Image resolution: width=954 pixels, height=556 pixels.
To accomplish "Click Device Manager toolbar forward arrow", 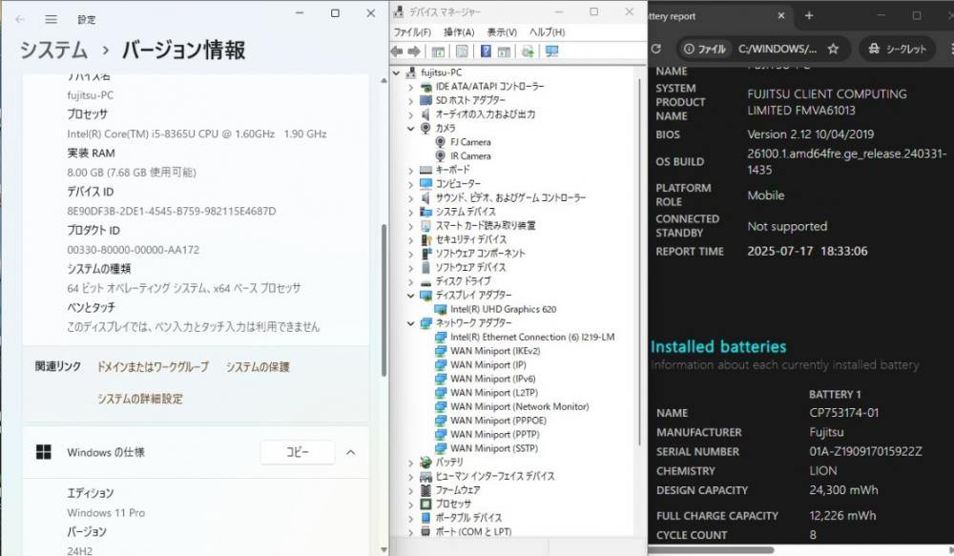I will [x=414, y=51].
